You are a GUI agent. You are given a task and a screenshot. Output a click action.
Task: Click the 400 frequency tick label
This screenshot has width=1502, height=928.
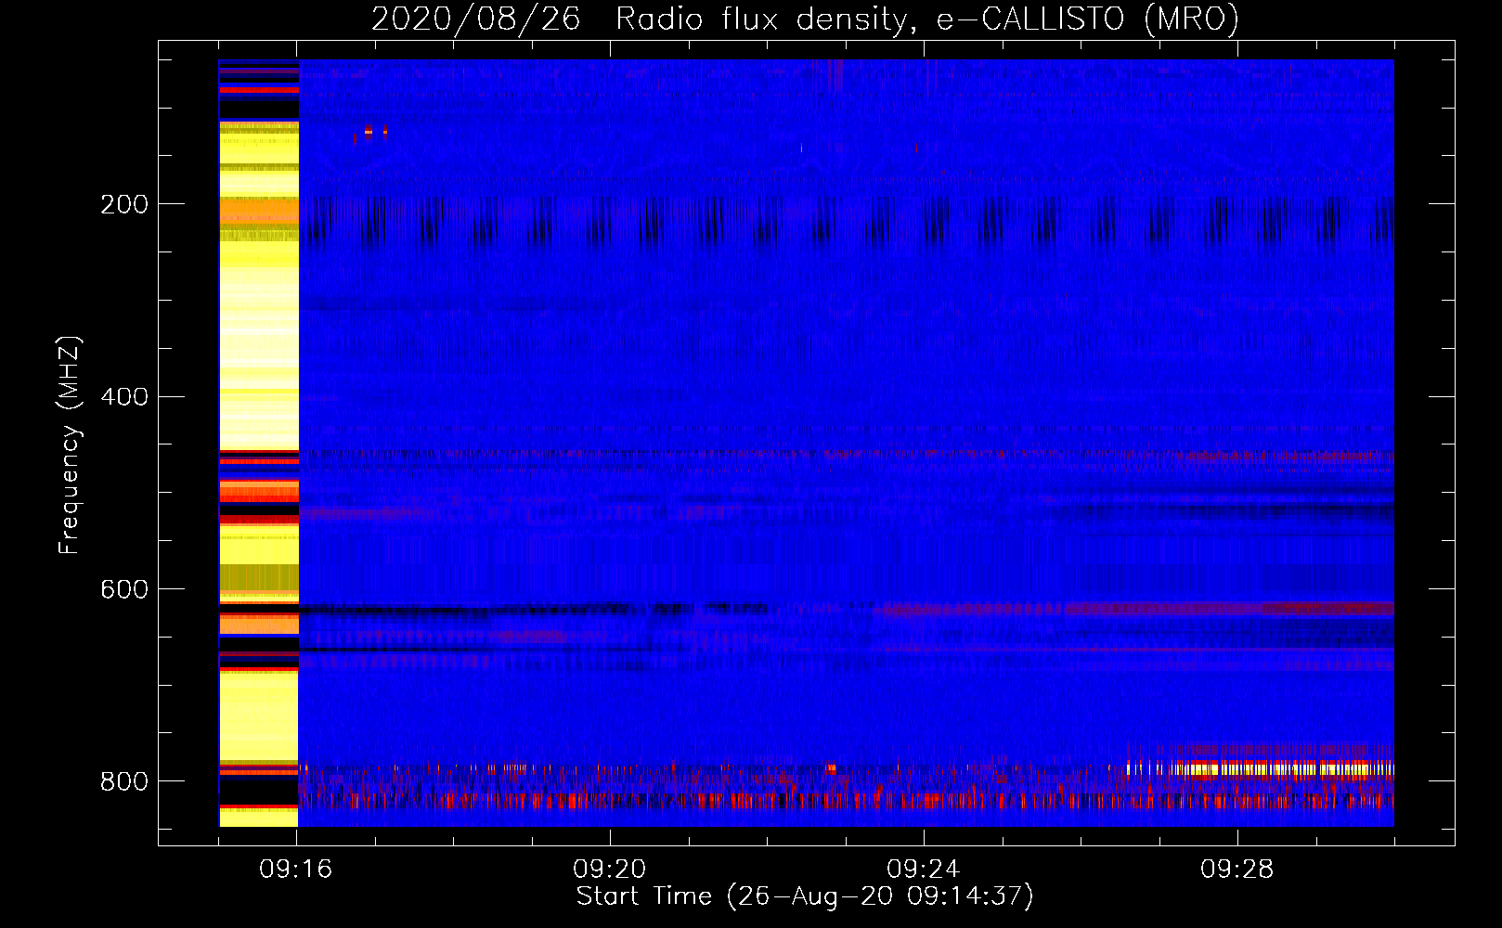[x=124, y=397]
